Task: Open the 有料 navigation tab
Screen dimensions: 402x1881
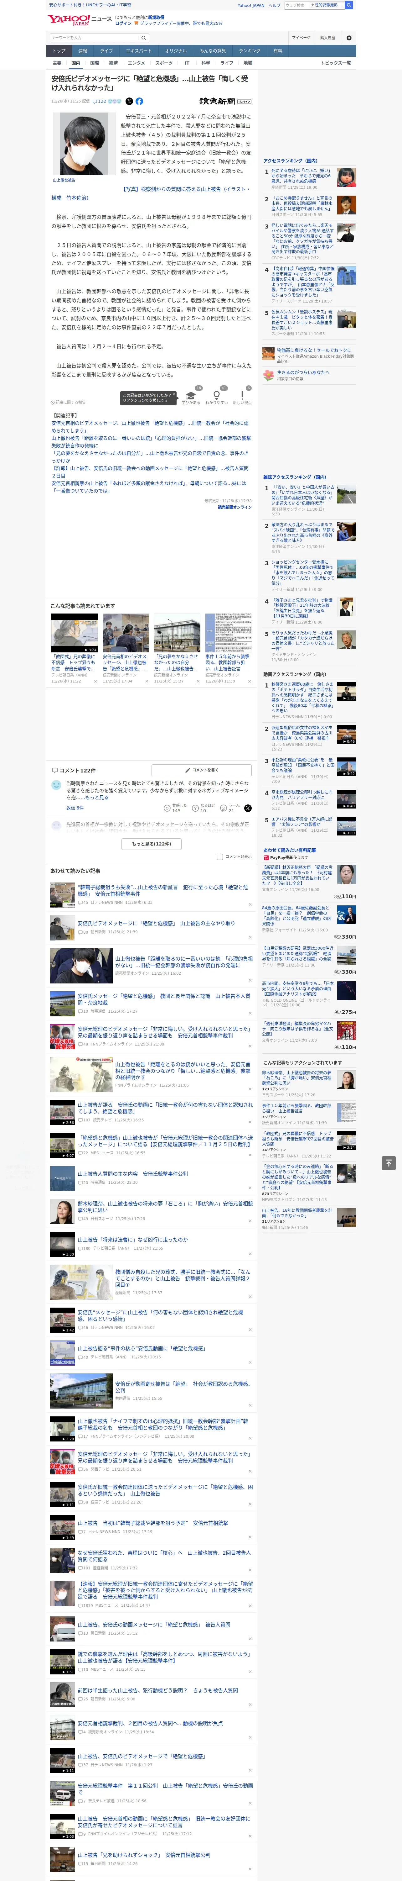Action: [x=278, y=51]
